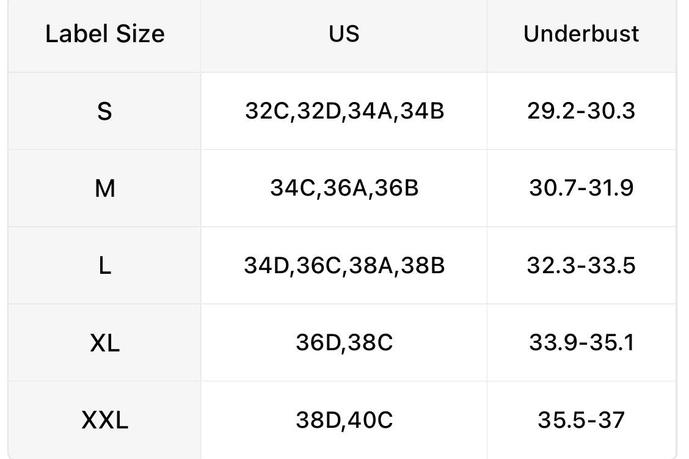The width and height of the screenshot is (689, 459).
Task: Click the 34D,36C,38A,38B US sizes cell
Action: 344,266
